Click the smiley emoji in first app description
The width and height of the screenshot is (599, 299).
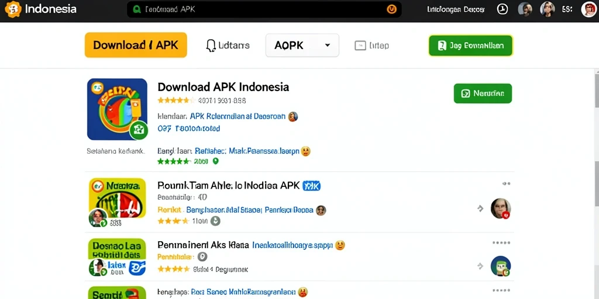[x=305, y=151]
